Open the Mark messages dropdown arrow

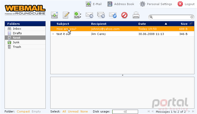[80, 14]
